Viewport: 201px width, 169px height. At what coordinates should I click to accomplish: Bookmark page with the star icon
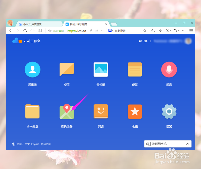50,31
